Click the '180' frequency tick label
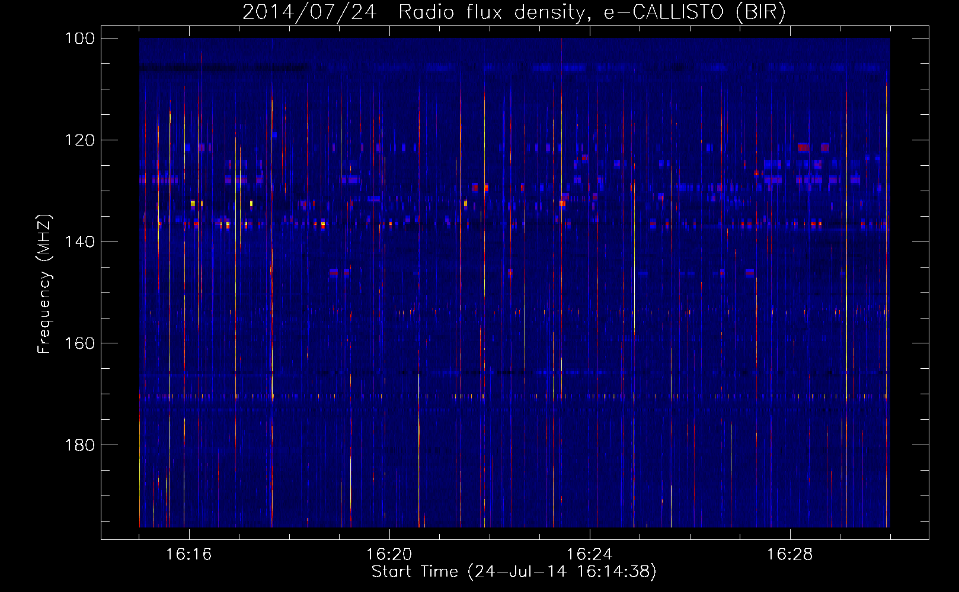The width and height of the screenshot is (959, 592). [79, 445]
